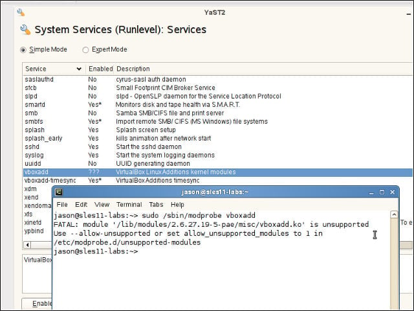Click the terminal window icon in title bar
Viewport: 414px width, 311px height.
point(59,192)
